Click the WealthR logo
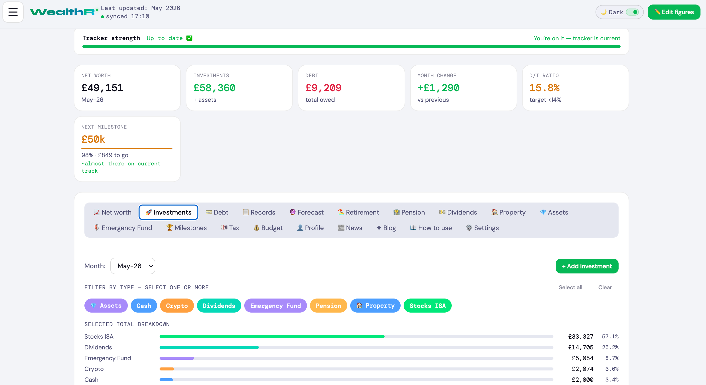706x385 pixels. [x=64, y=12]
